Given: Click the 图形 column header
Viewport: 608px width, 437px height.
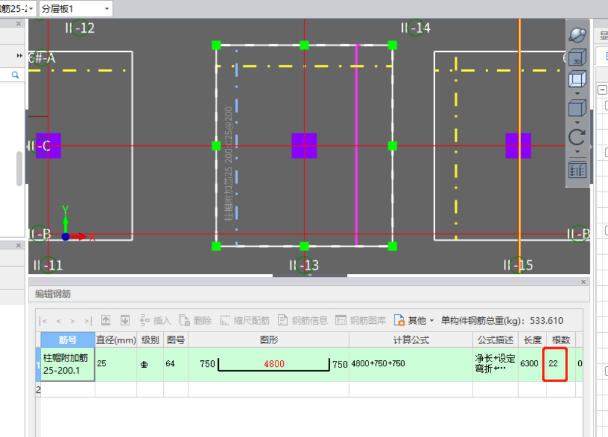Looking at the screenshot, I should click(x=269, y=340).
